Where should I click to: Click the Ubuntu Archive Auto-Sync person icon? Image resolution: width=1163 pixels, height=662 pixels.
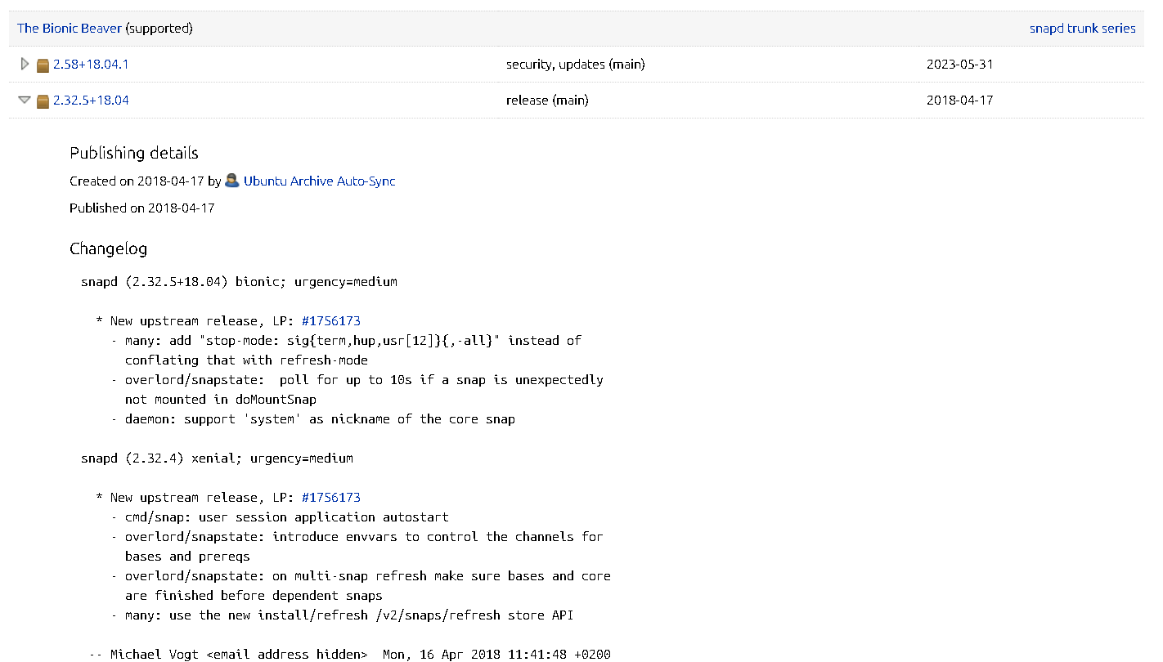coord(232,181)
